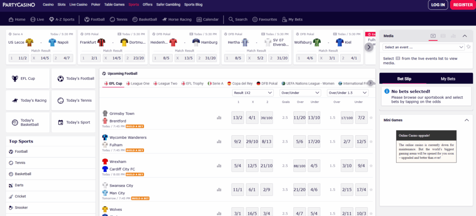Screen dimensions: 476x216
Task: Open Today's Racing tile
Action: coord(27,100)
